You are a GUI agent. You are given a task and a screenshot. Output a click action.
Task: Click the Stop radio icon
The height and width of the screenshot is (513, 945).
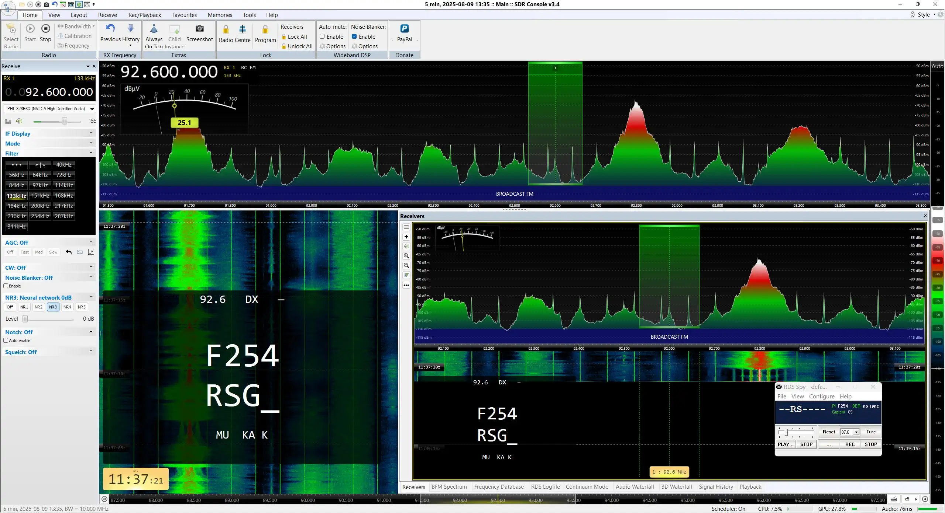45,29
